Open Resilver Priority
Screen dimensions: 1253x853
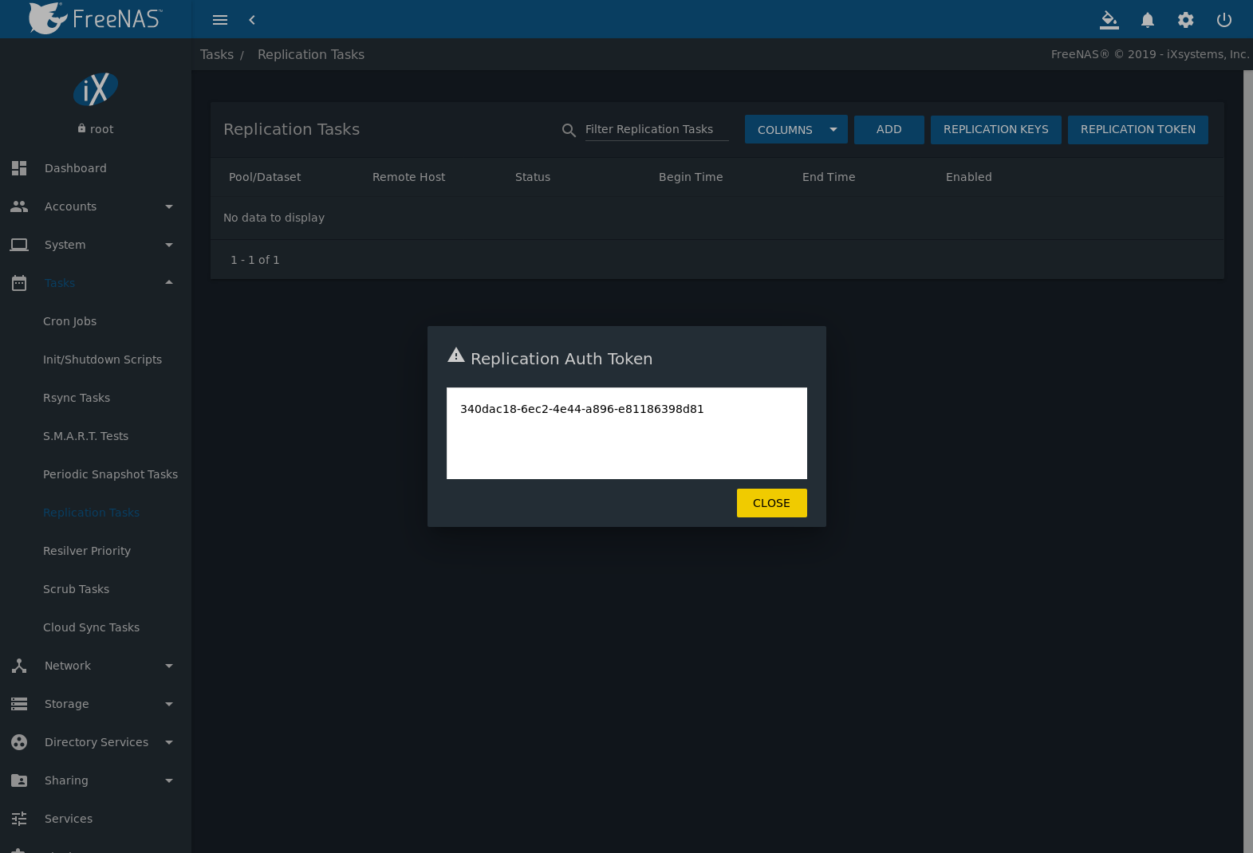click(x=87, y=551)
